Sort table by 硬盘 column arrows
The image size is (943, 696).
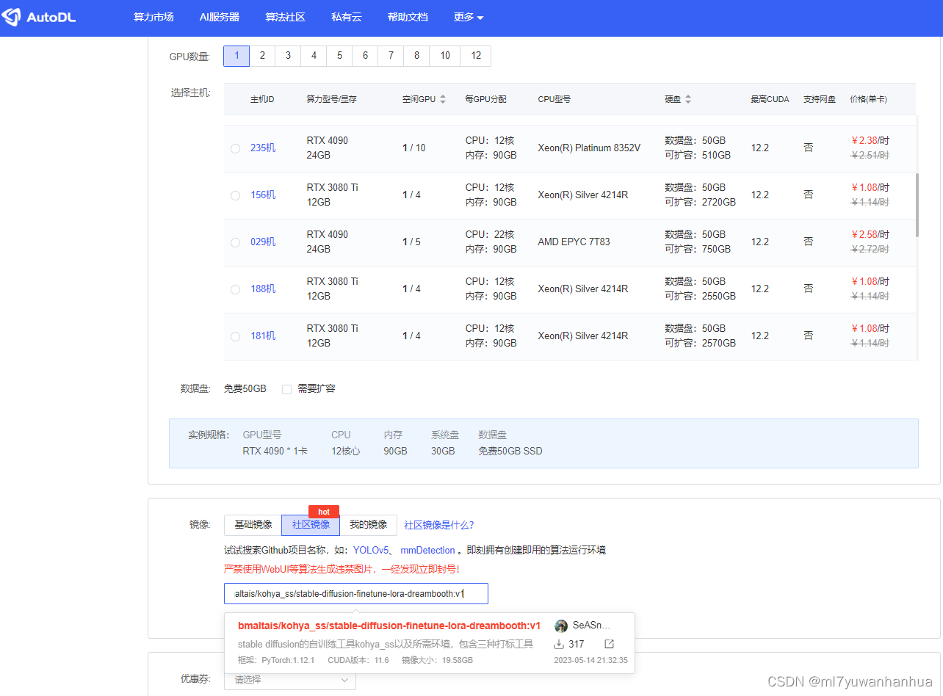[688, 99]
